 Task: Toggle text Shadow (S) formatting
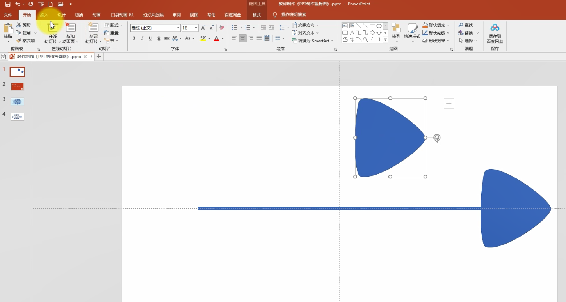pyautogui.click(x=158, y=38)
